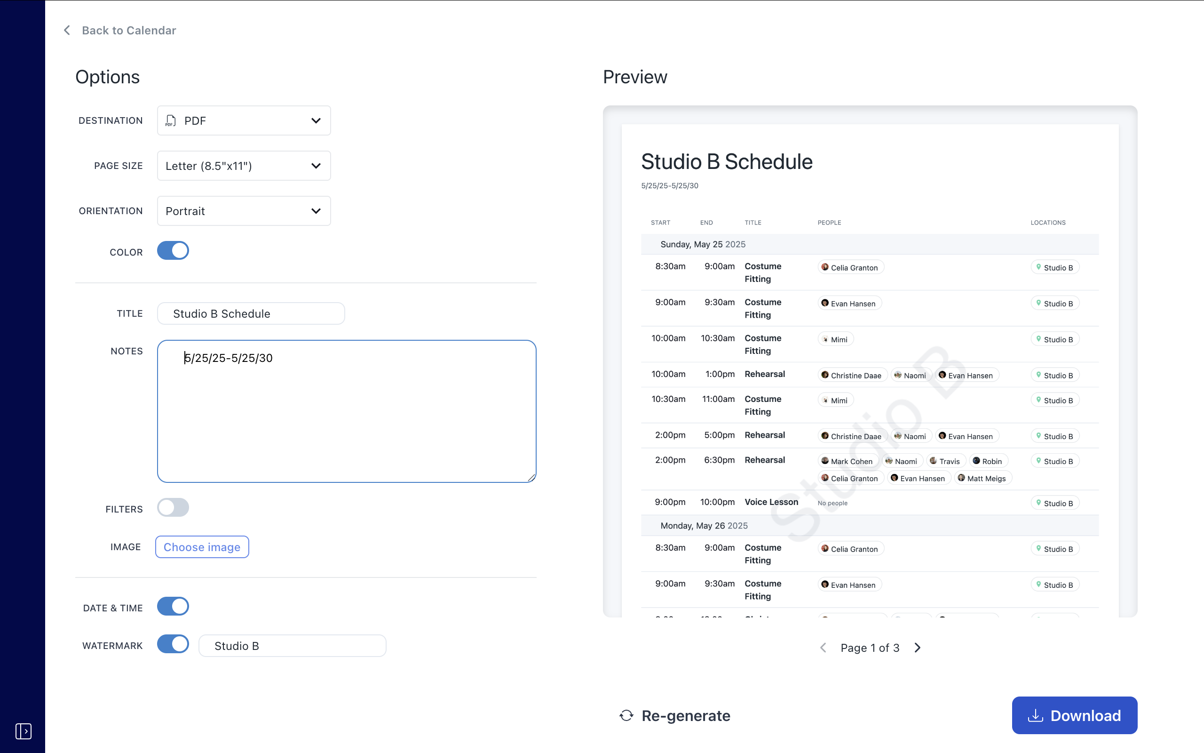Open the Destination dropdown
The width and height of the screenshot is (1204, 753).
243,120
